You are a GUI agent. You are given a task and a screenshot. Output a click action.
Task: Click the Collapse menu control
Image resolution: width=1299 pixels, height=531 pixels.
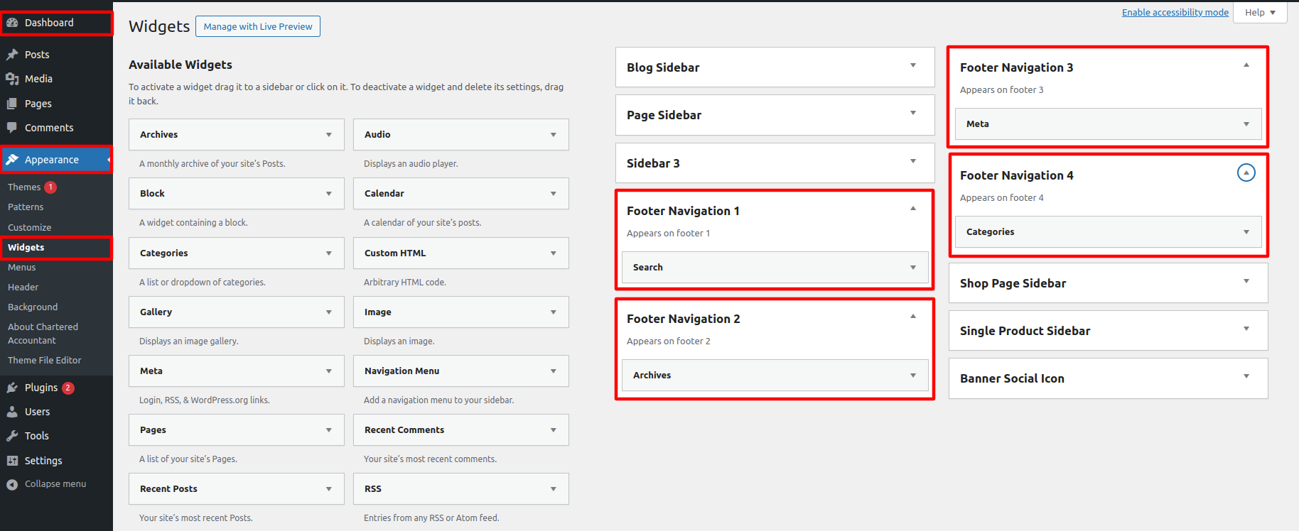point(55,484)
